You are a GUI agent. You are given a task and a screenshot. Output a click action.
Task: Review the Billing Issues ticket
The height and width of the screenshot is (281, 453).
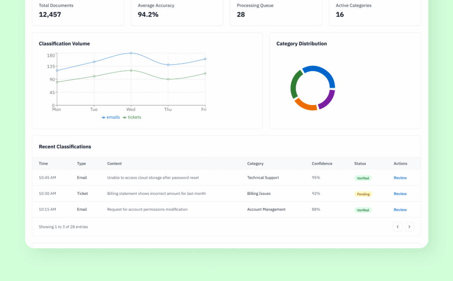click(x=400, y=194)
